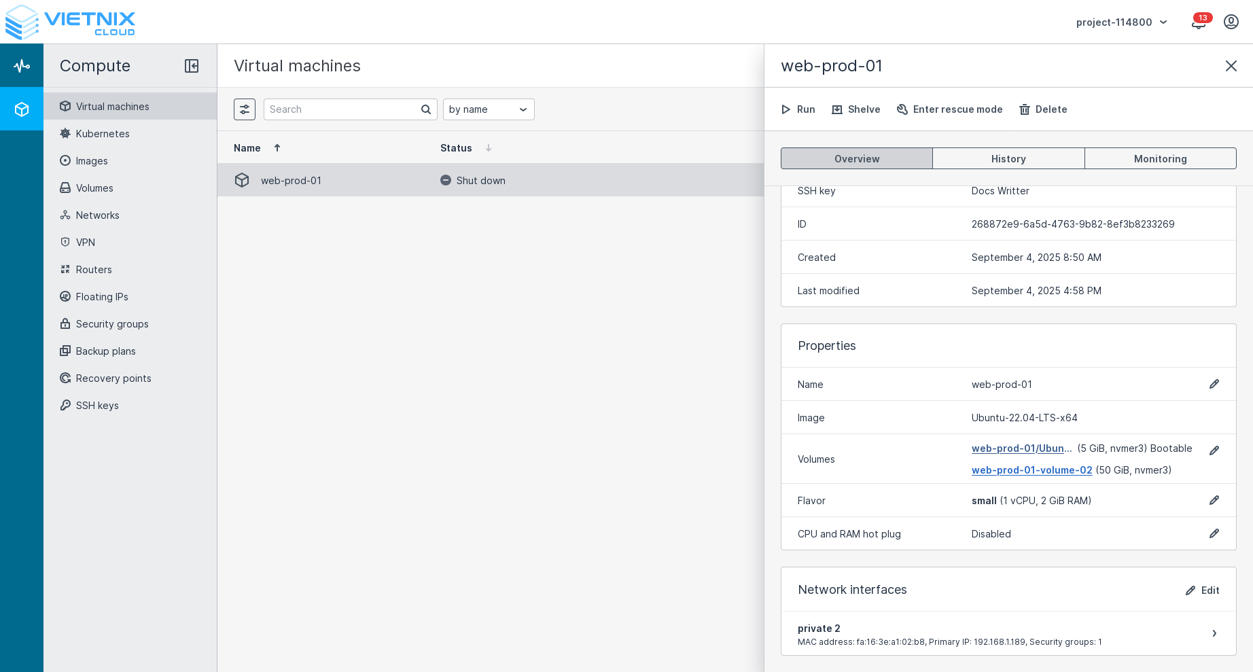Switch to the History tab
Screen dimensions: 1253x672
click(1008, 158)
